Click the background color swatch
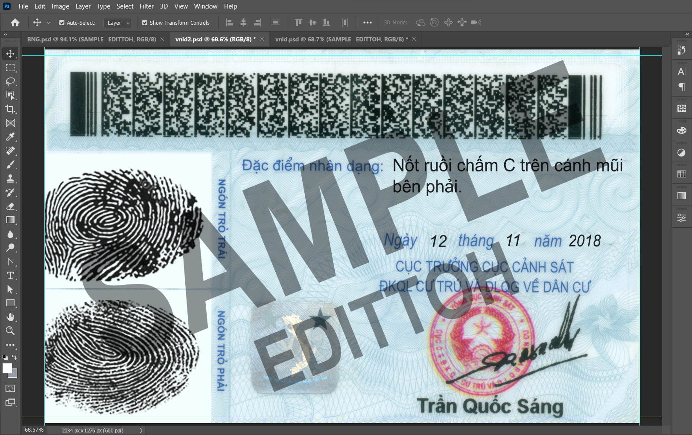Screen dimensions: 692x435 pyautogui.click(x=14, y=374)
